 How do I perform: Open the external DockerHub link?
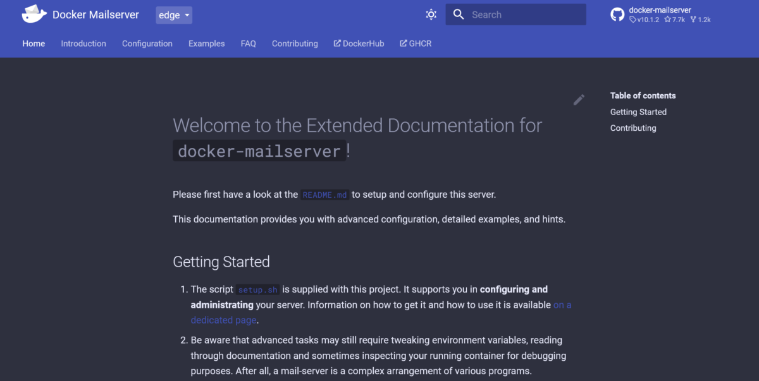pos(359,44)
